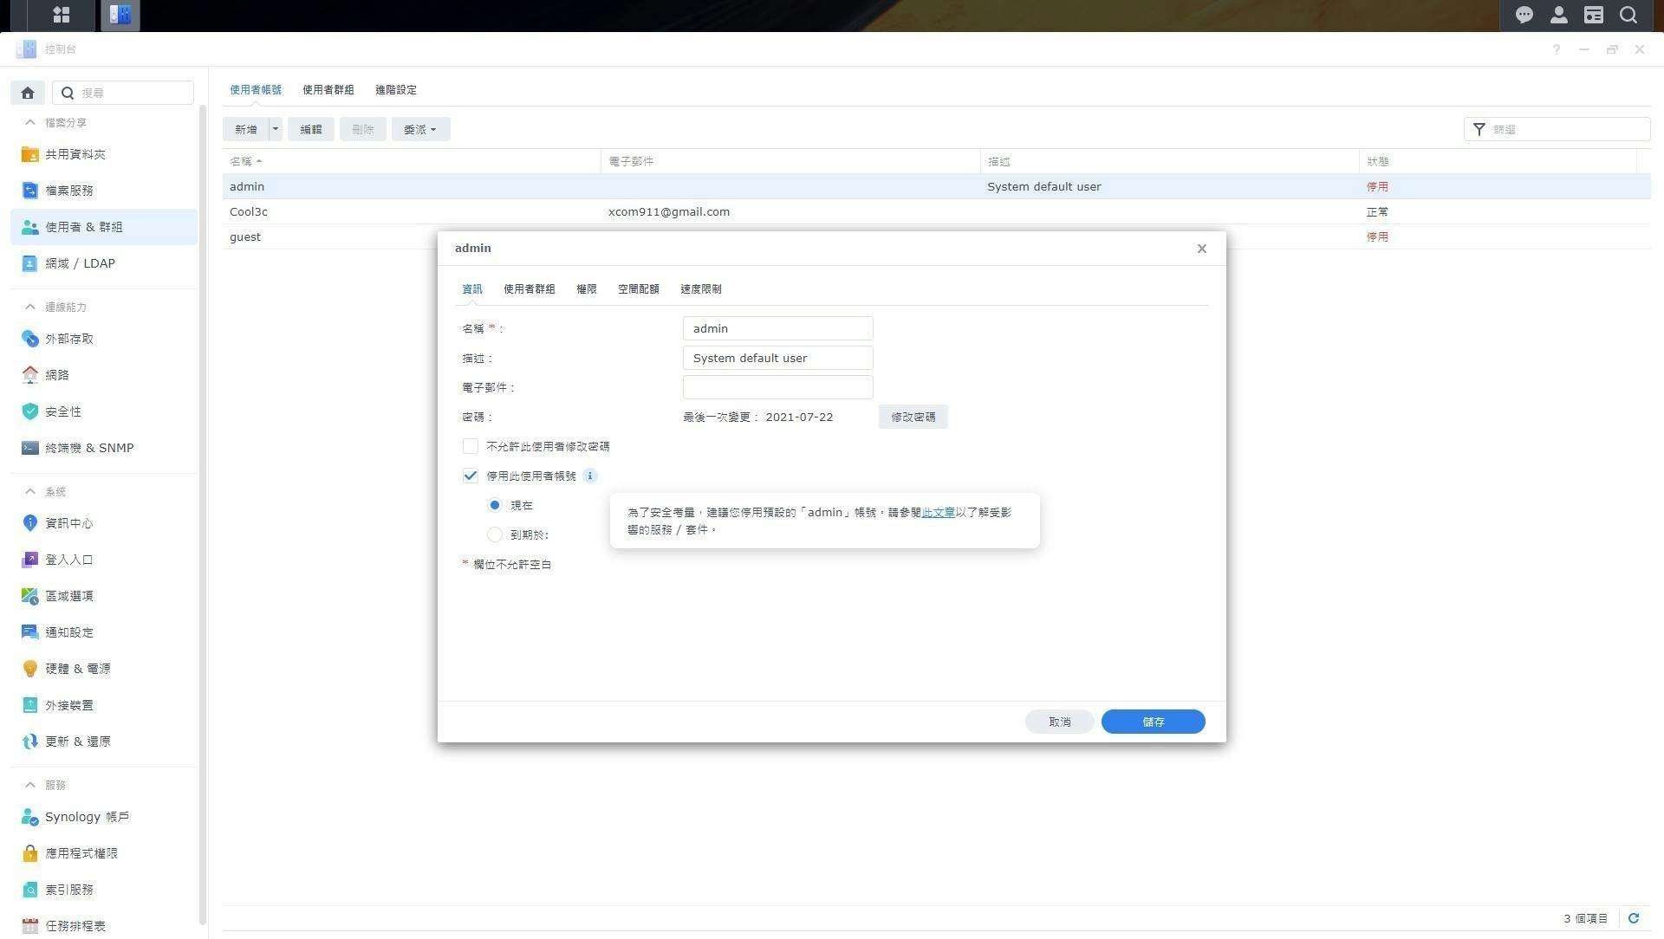Viewport: 1664px width, 939px height.
Task: Enable 不允許此使用者修改密碼 checkbox
Action: pyautogui.click(x=471, y=446)
